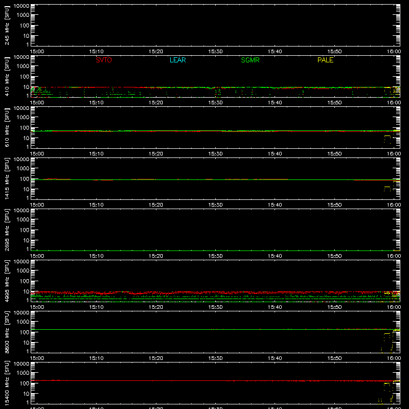Select the 245 MHz [SFU] axis title

click(7, 26)
